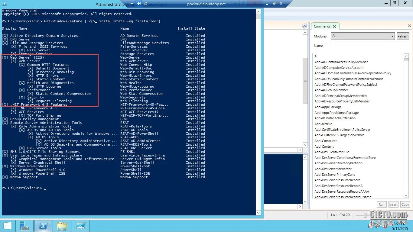This screenshot has height=232, width=413.
Task: Toggle the pin on the remote connection bar
Action: 139,4
